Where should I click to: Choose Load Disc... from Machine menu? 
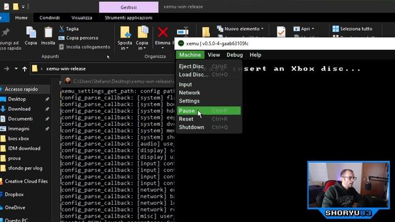click(x=209, y=75)
